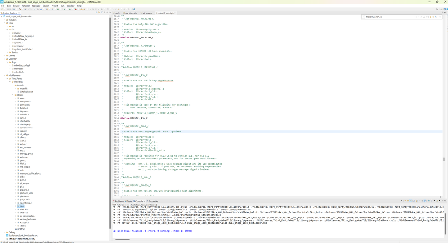Collapse the dual_stage_lock_bootloader project node
This screenshot has width=448, height=243.
coord(2,17)
